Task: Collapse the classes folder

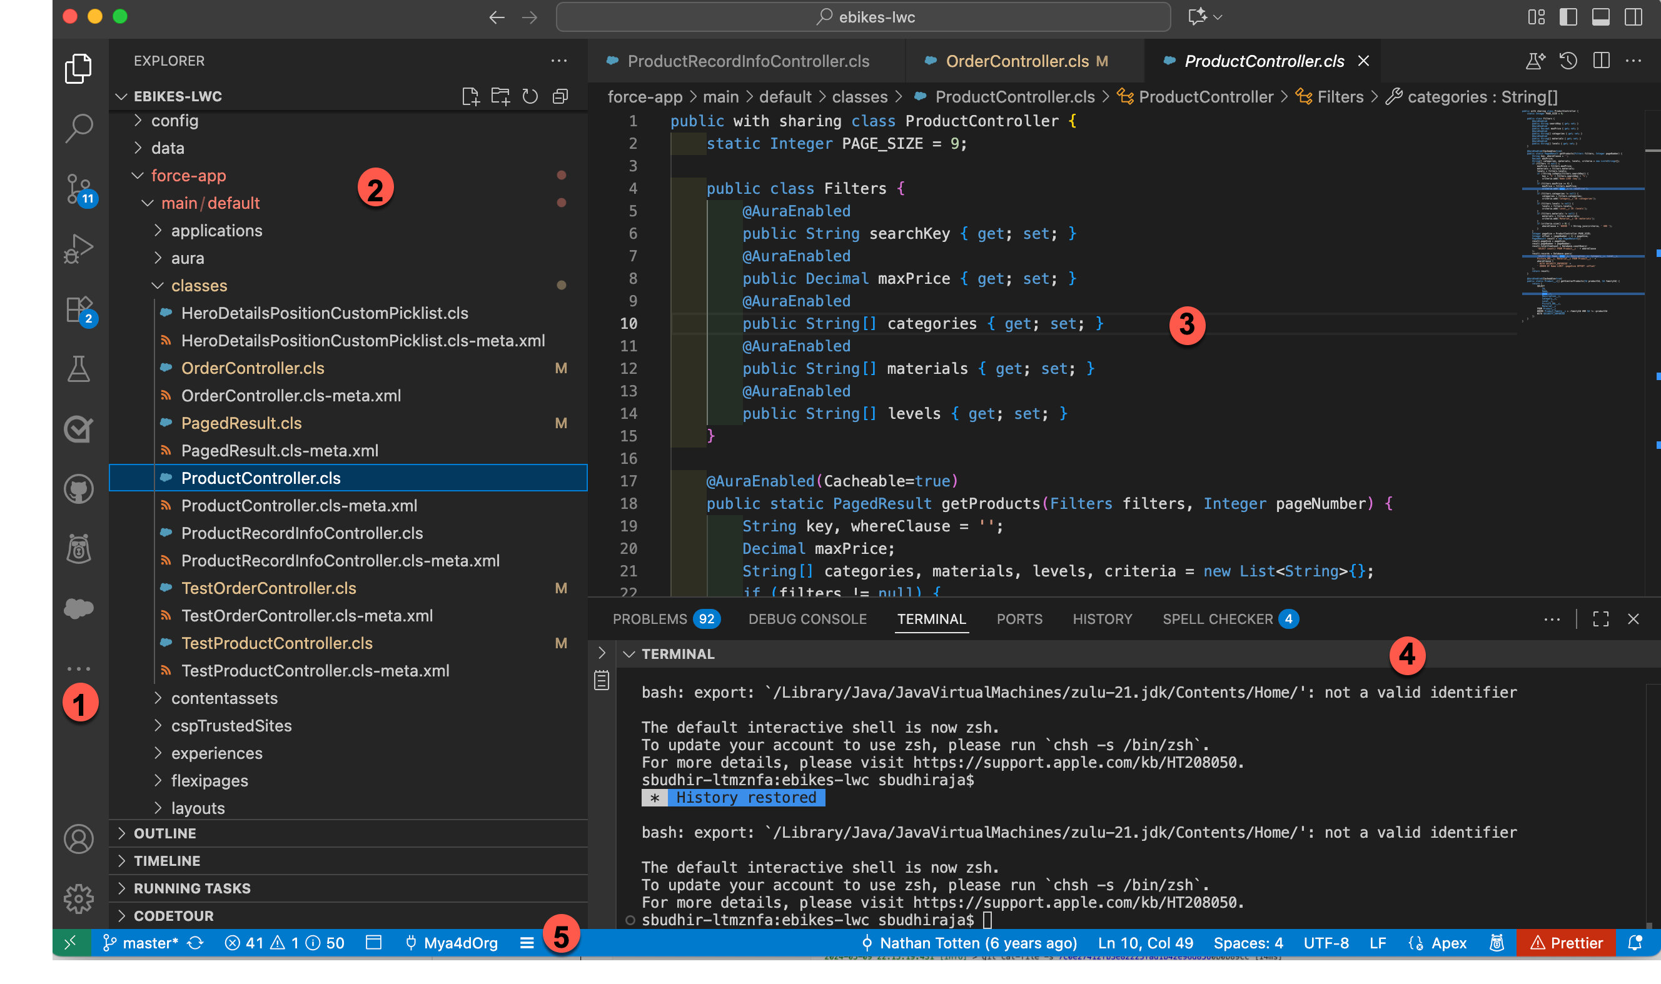Action: click(x=199, y=285)
